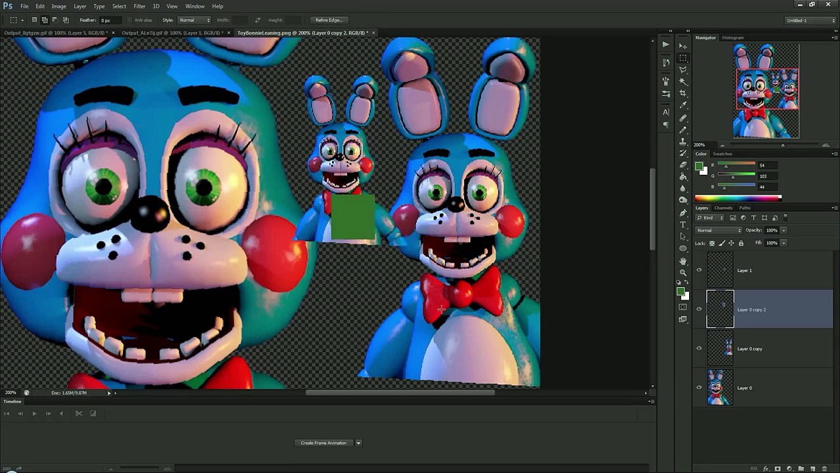Screen dimensions: 840x473
Task: Switch to the Histogram tab
Action: tap(733, 37)
